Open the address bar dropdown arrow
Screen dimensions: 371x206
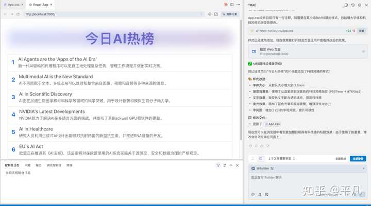pyautogui.click(x=201, y=14)
